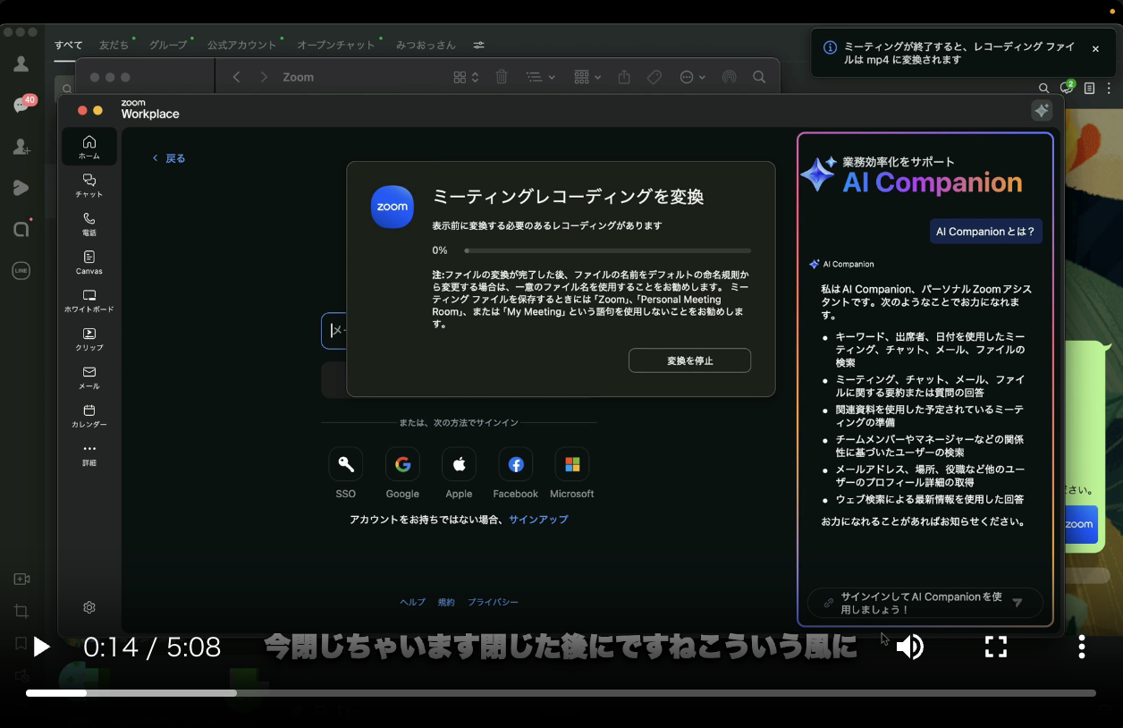Open the プライバシー link

click(493, 603)
